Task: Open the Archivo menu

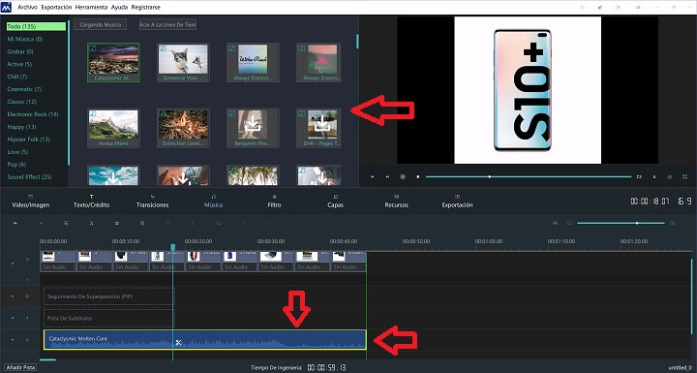Action: point(27,7)
